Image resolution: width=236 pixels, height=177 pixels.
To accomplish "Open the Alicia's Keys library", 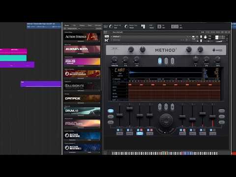I will point(82,49).
